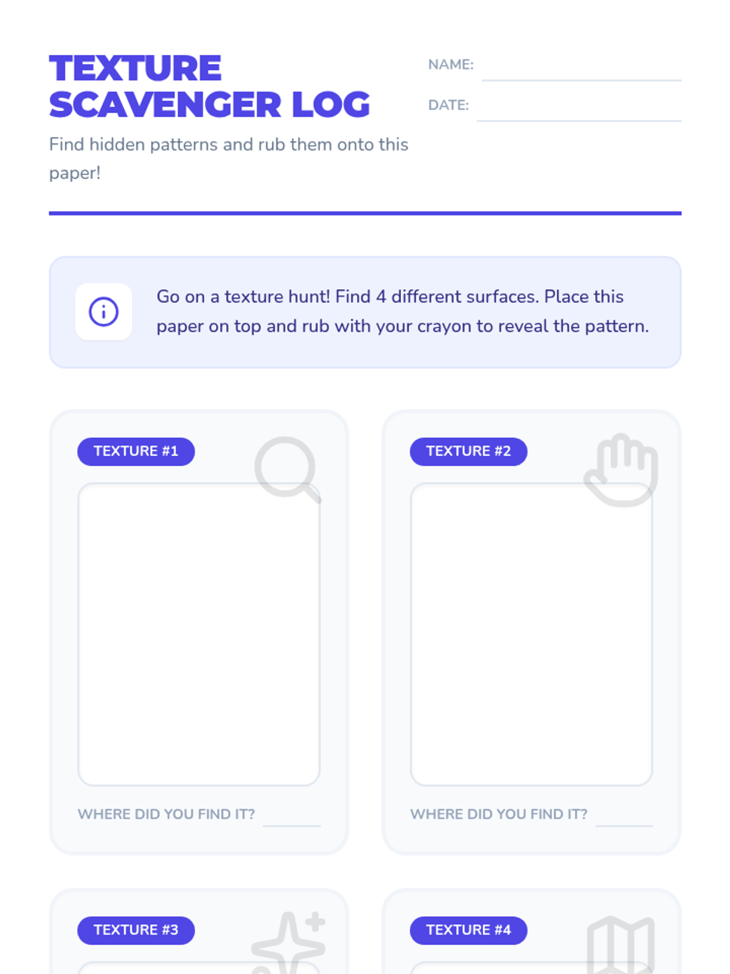Select the TEXTURE #2 badge
Viewport: 730px width, 974px height.
click(468, 451)
